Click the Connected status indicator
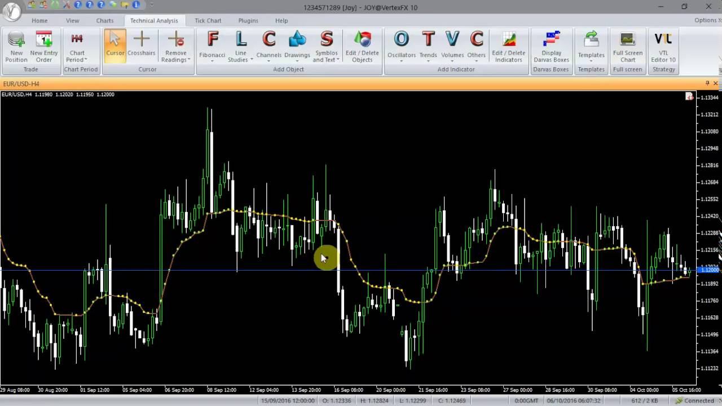 point(694,401)
